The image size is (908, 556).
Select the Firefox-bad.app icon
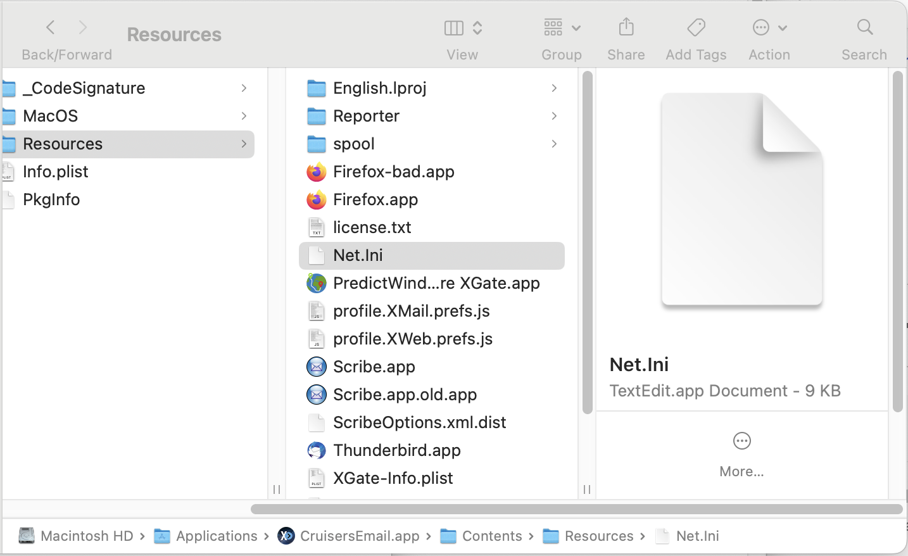pyautogui.click(x=317, y=172)
